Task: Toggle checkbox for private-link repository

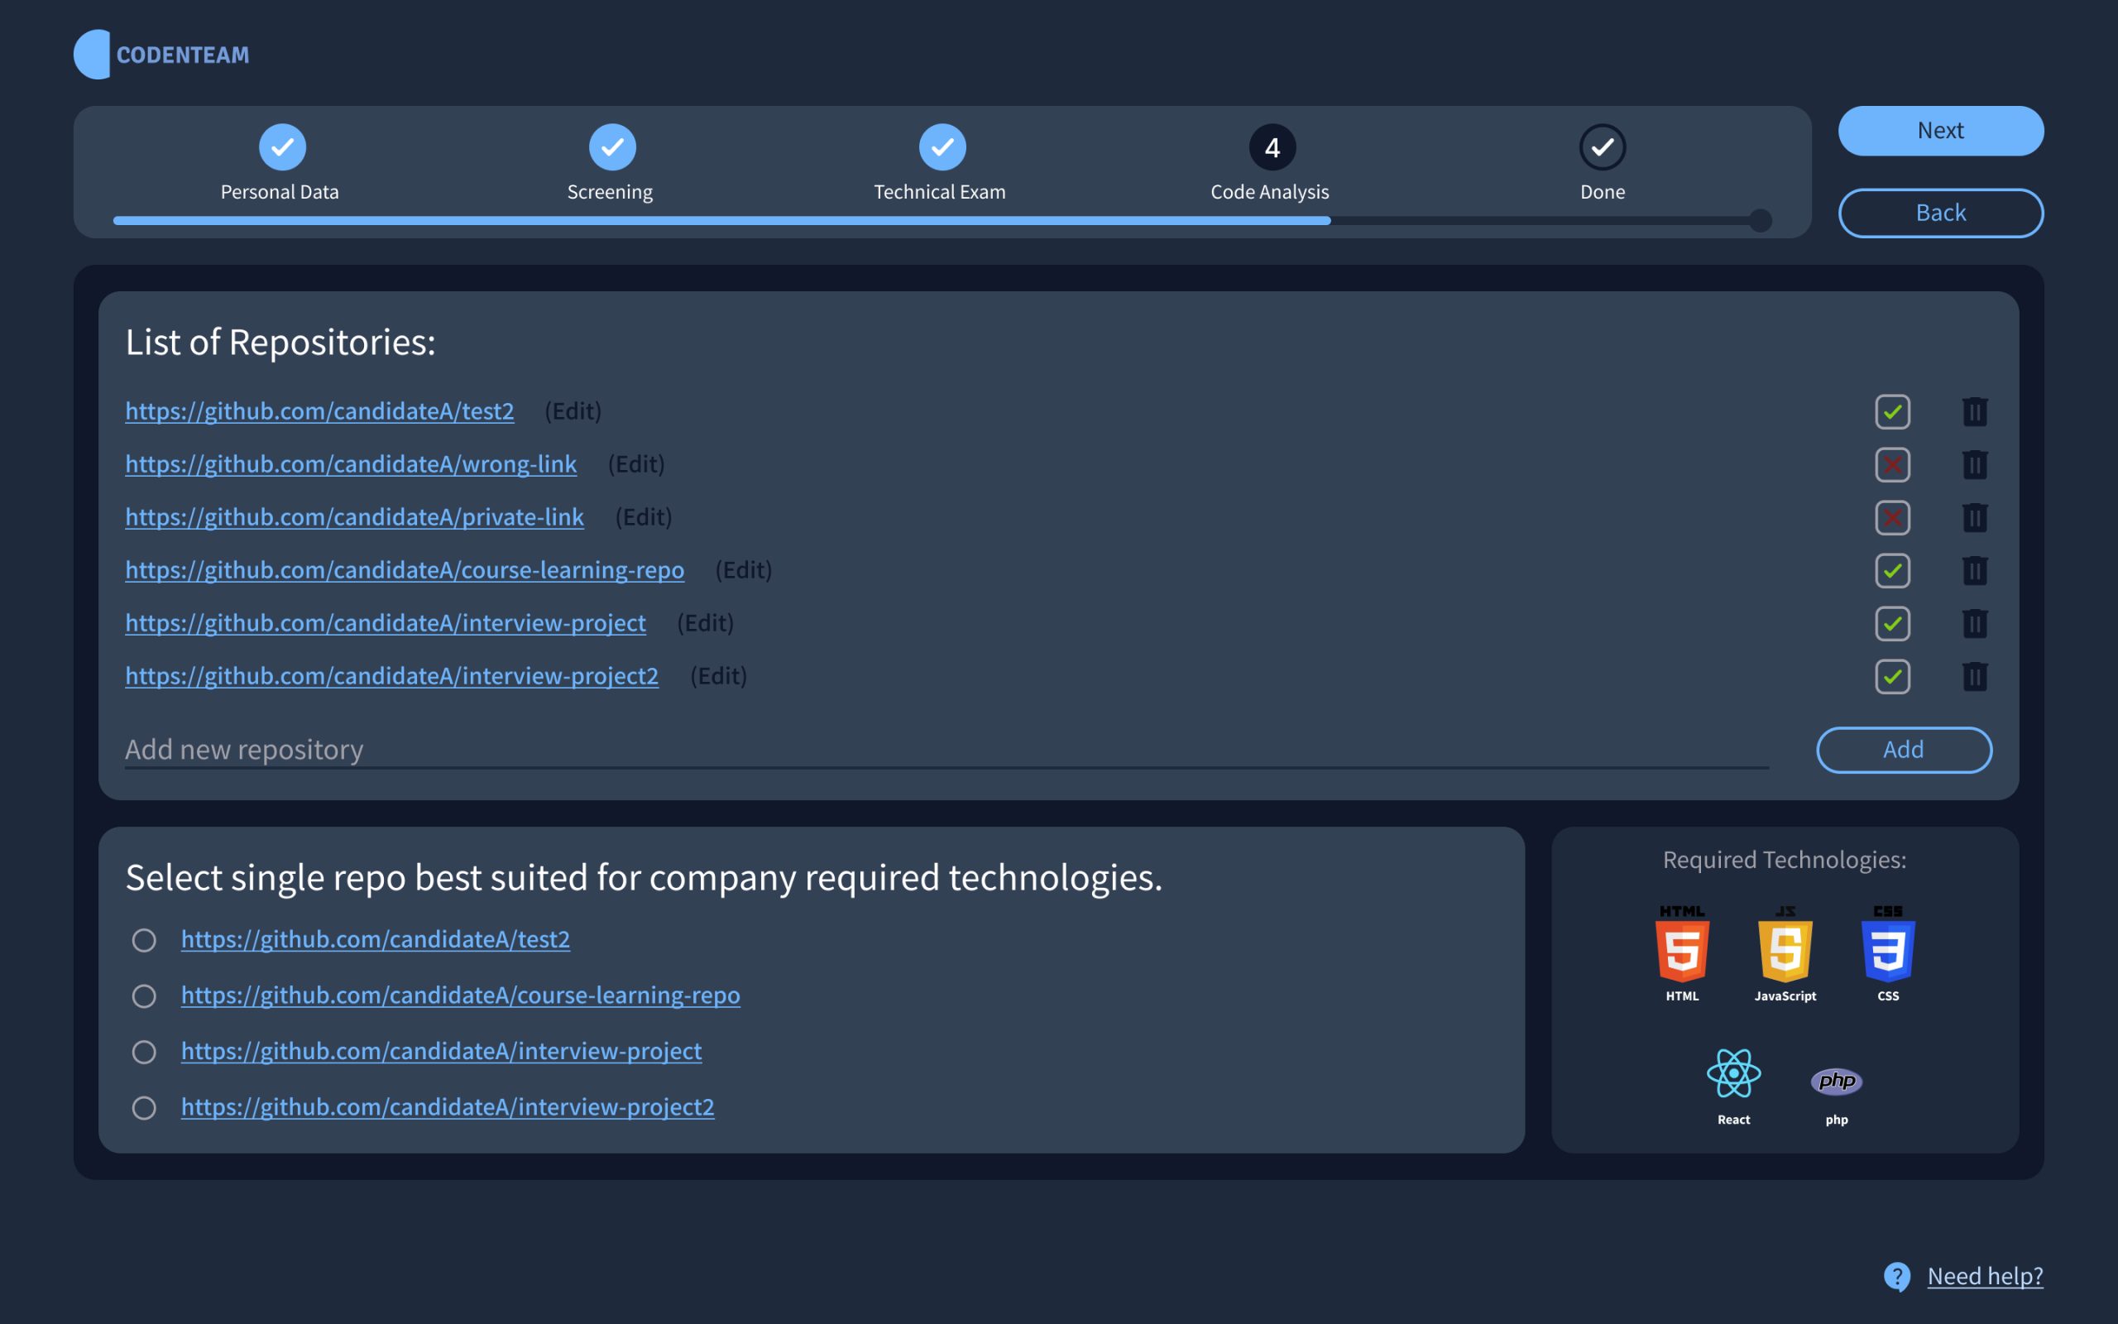Action: pyautogui.click(x=1890, y=517)
